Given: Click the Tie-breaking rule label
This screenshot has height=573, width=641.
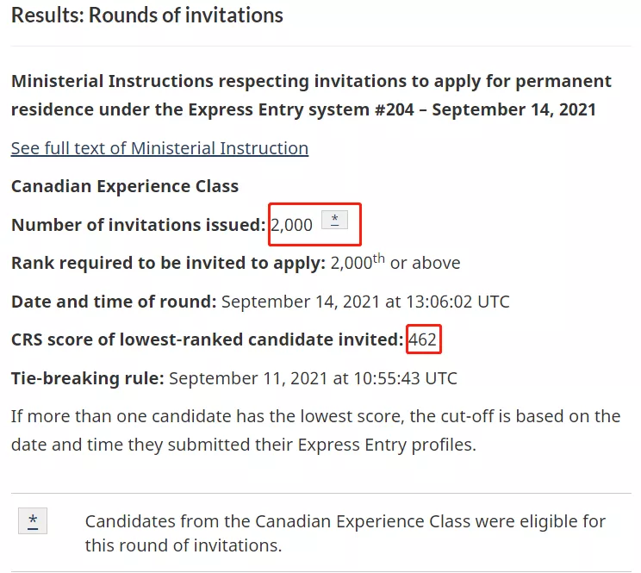Looking at the screenshot, I should pos(87,377).
